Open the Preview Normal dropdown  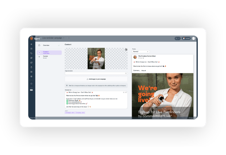click(x=140, y=52)
